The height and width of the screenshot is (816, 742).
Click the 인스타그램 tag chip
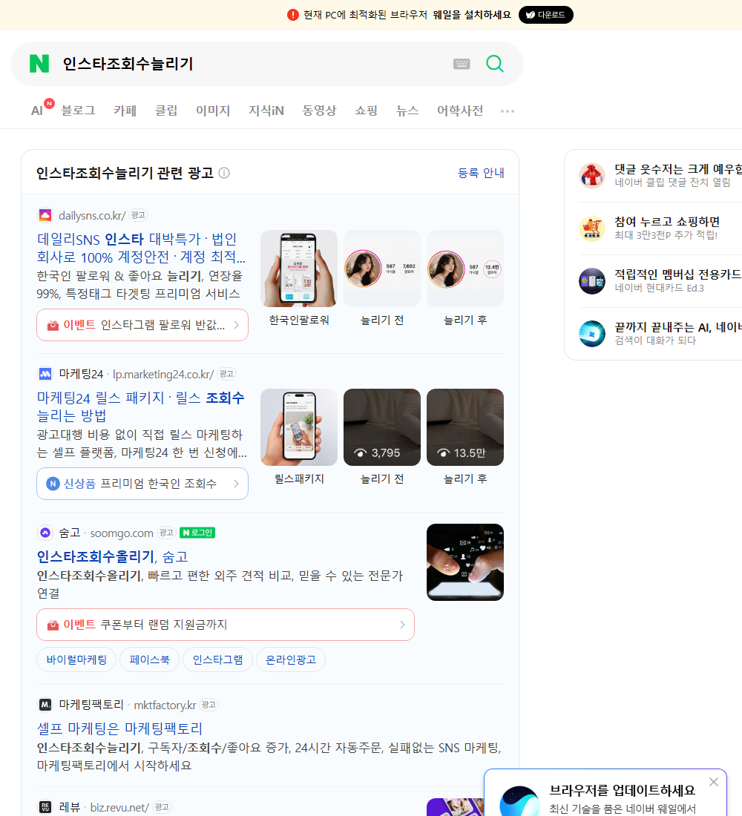pos(217,659)
